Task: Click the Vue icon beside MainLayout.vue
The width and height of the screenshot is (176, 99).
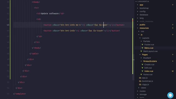Action: (x=141, y=51)
